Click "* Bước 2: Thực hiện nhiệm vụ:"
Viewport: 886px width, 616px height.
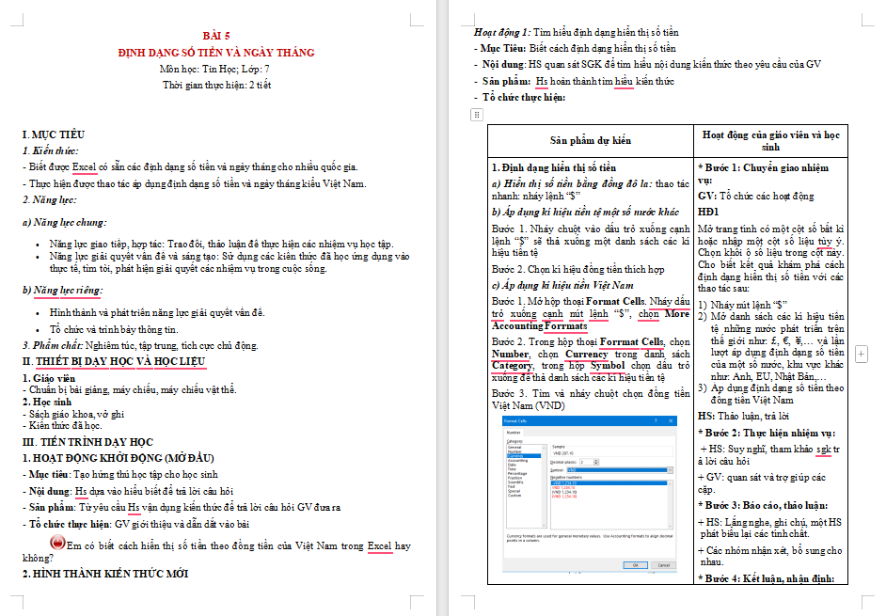point(767,434)
